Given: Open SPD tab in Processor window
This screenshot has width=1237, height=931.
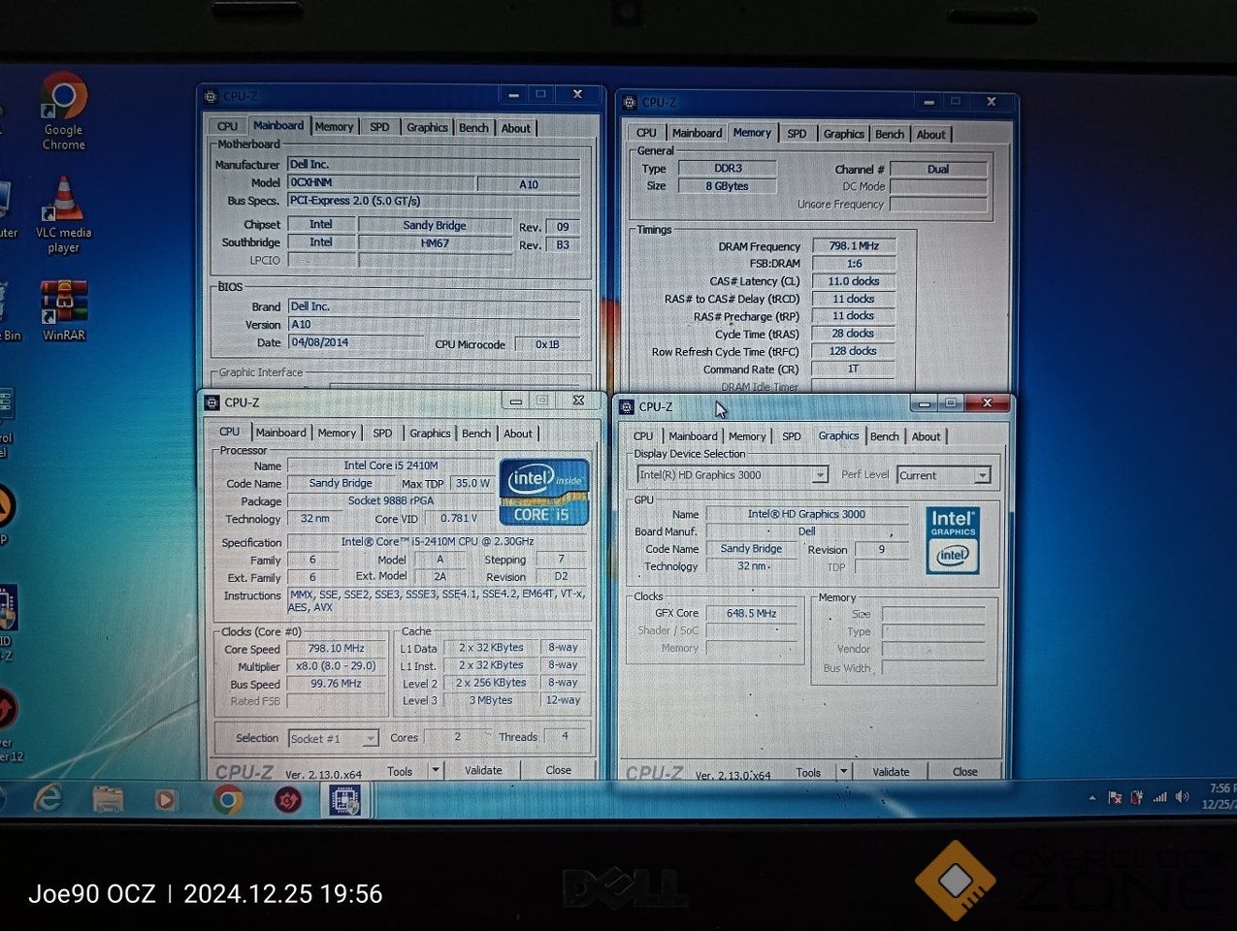Looking at the screenshot, I should pyautogui.click(x=383, y=433).
